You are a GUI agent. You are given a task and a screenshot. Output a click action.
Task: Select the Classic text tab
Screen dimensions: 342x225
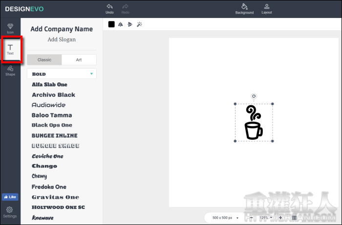(x=44, y=60)
